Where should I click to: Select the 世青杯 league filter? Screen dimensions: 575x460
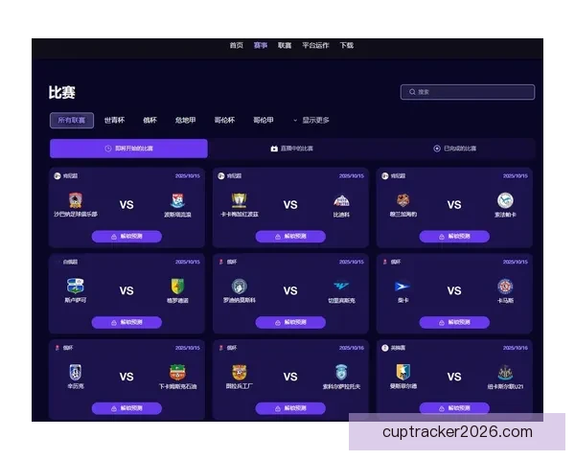click(x=115, y=121)
